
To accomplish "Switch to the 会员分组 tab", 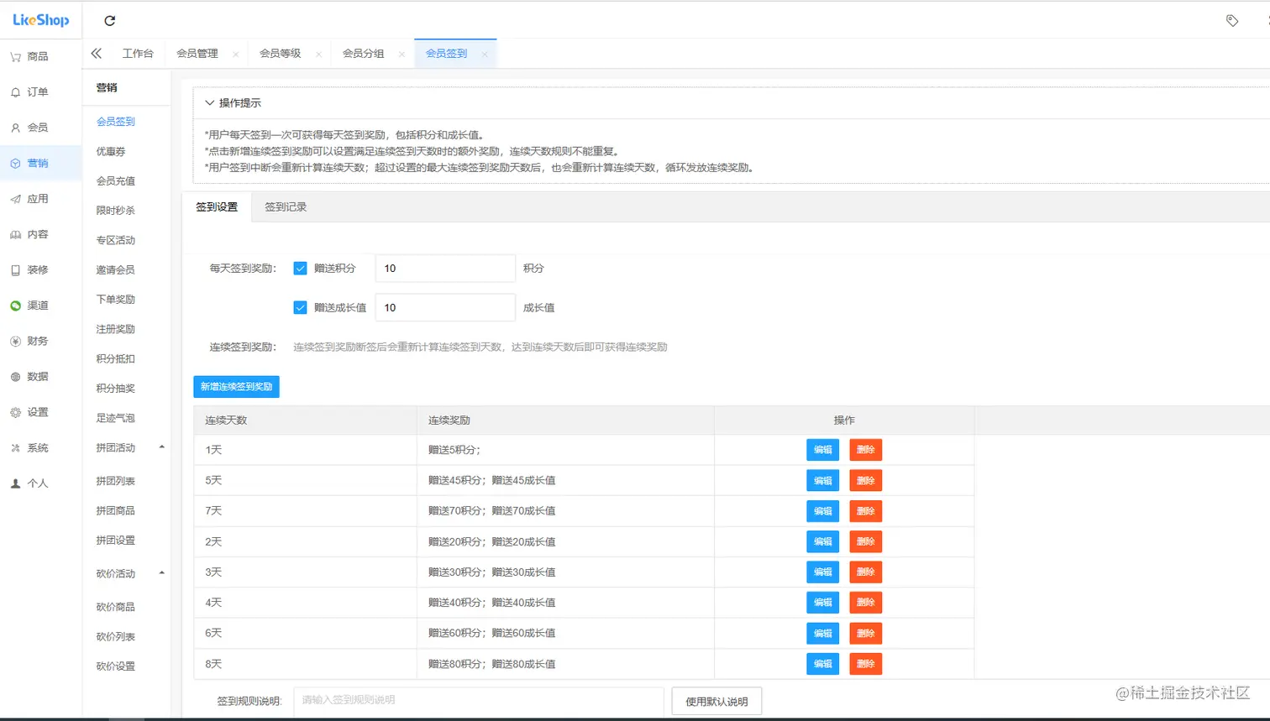I will pyautogui.click(x=364, y=53).
